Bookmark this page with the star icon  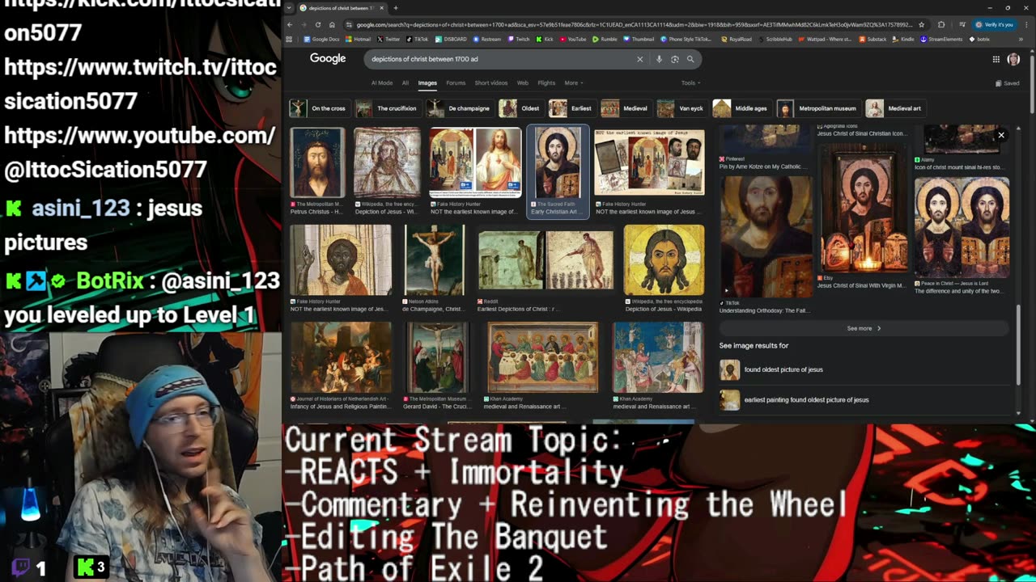coord(921,25)
